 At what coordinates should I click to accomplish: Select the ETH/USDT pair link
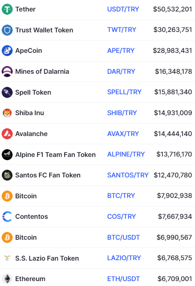click(x=123, y=279)
